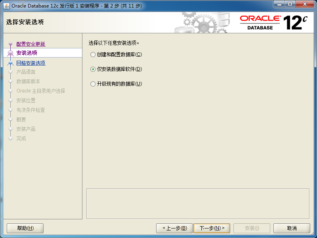The image size is (317, 238).
Task: Open help with 帮助(H) button
Action: coord(25,228)
